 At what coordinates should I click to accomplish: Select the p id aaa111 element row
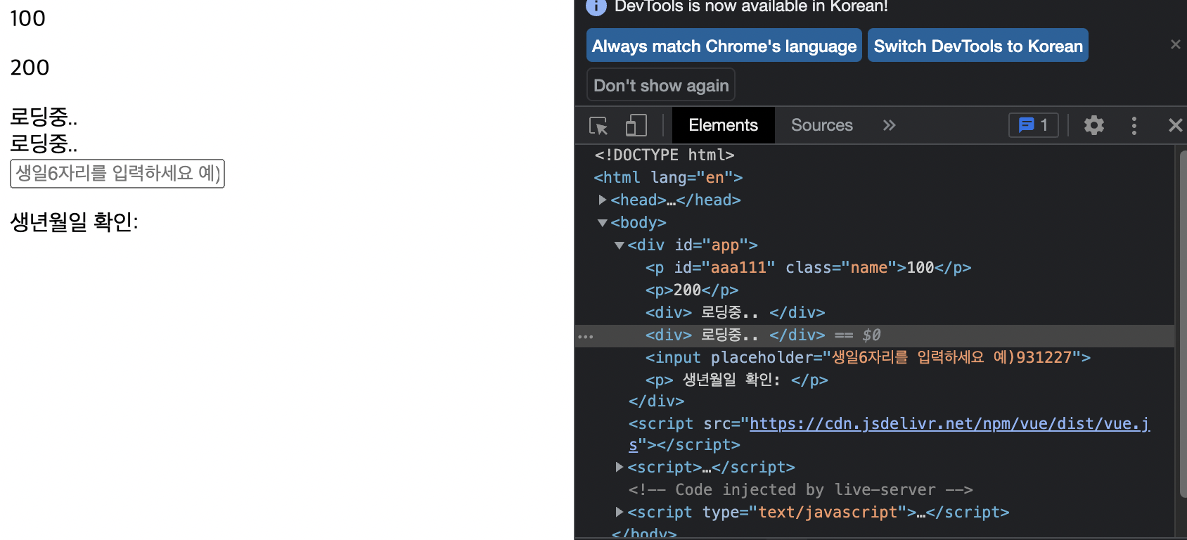875,268
